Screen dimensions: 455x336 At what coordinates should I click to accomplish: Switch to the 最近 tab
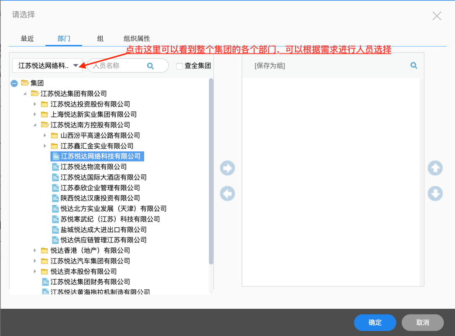27,39
